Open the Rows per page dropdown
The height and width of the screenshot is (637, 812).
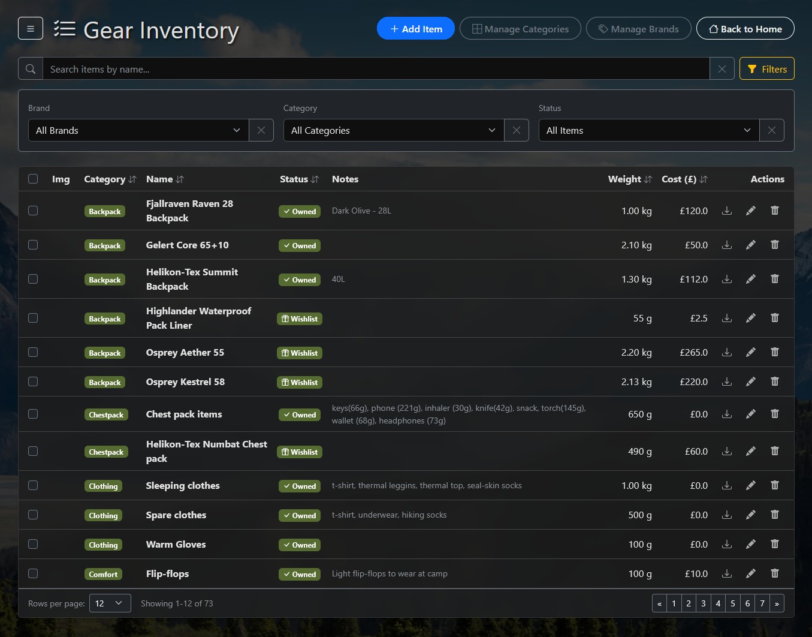pyautogui.click(x=110, y=603)
